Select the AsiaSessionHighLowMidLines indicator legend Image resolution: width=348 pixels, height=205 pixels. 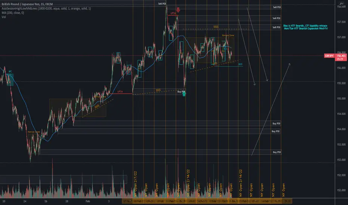point(46,9)
